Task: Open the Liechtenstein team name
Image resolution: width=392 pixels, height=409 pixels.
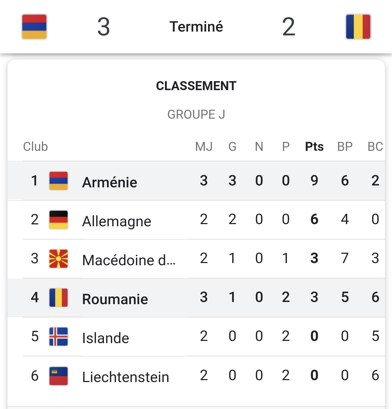Action: [125, 377]
